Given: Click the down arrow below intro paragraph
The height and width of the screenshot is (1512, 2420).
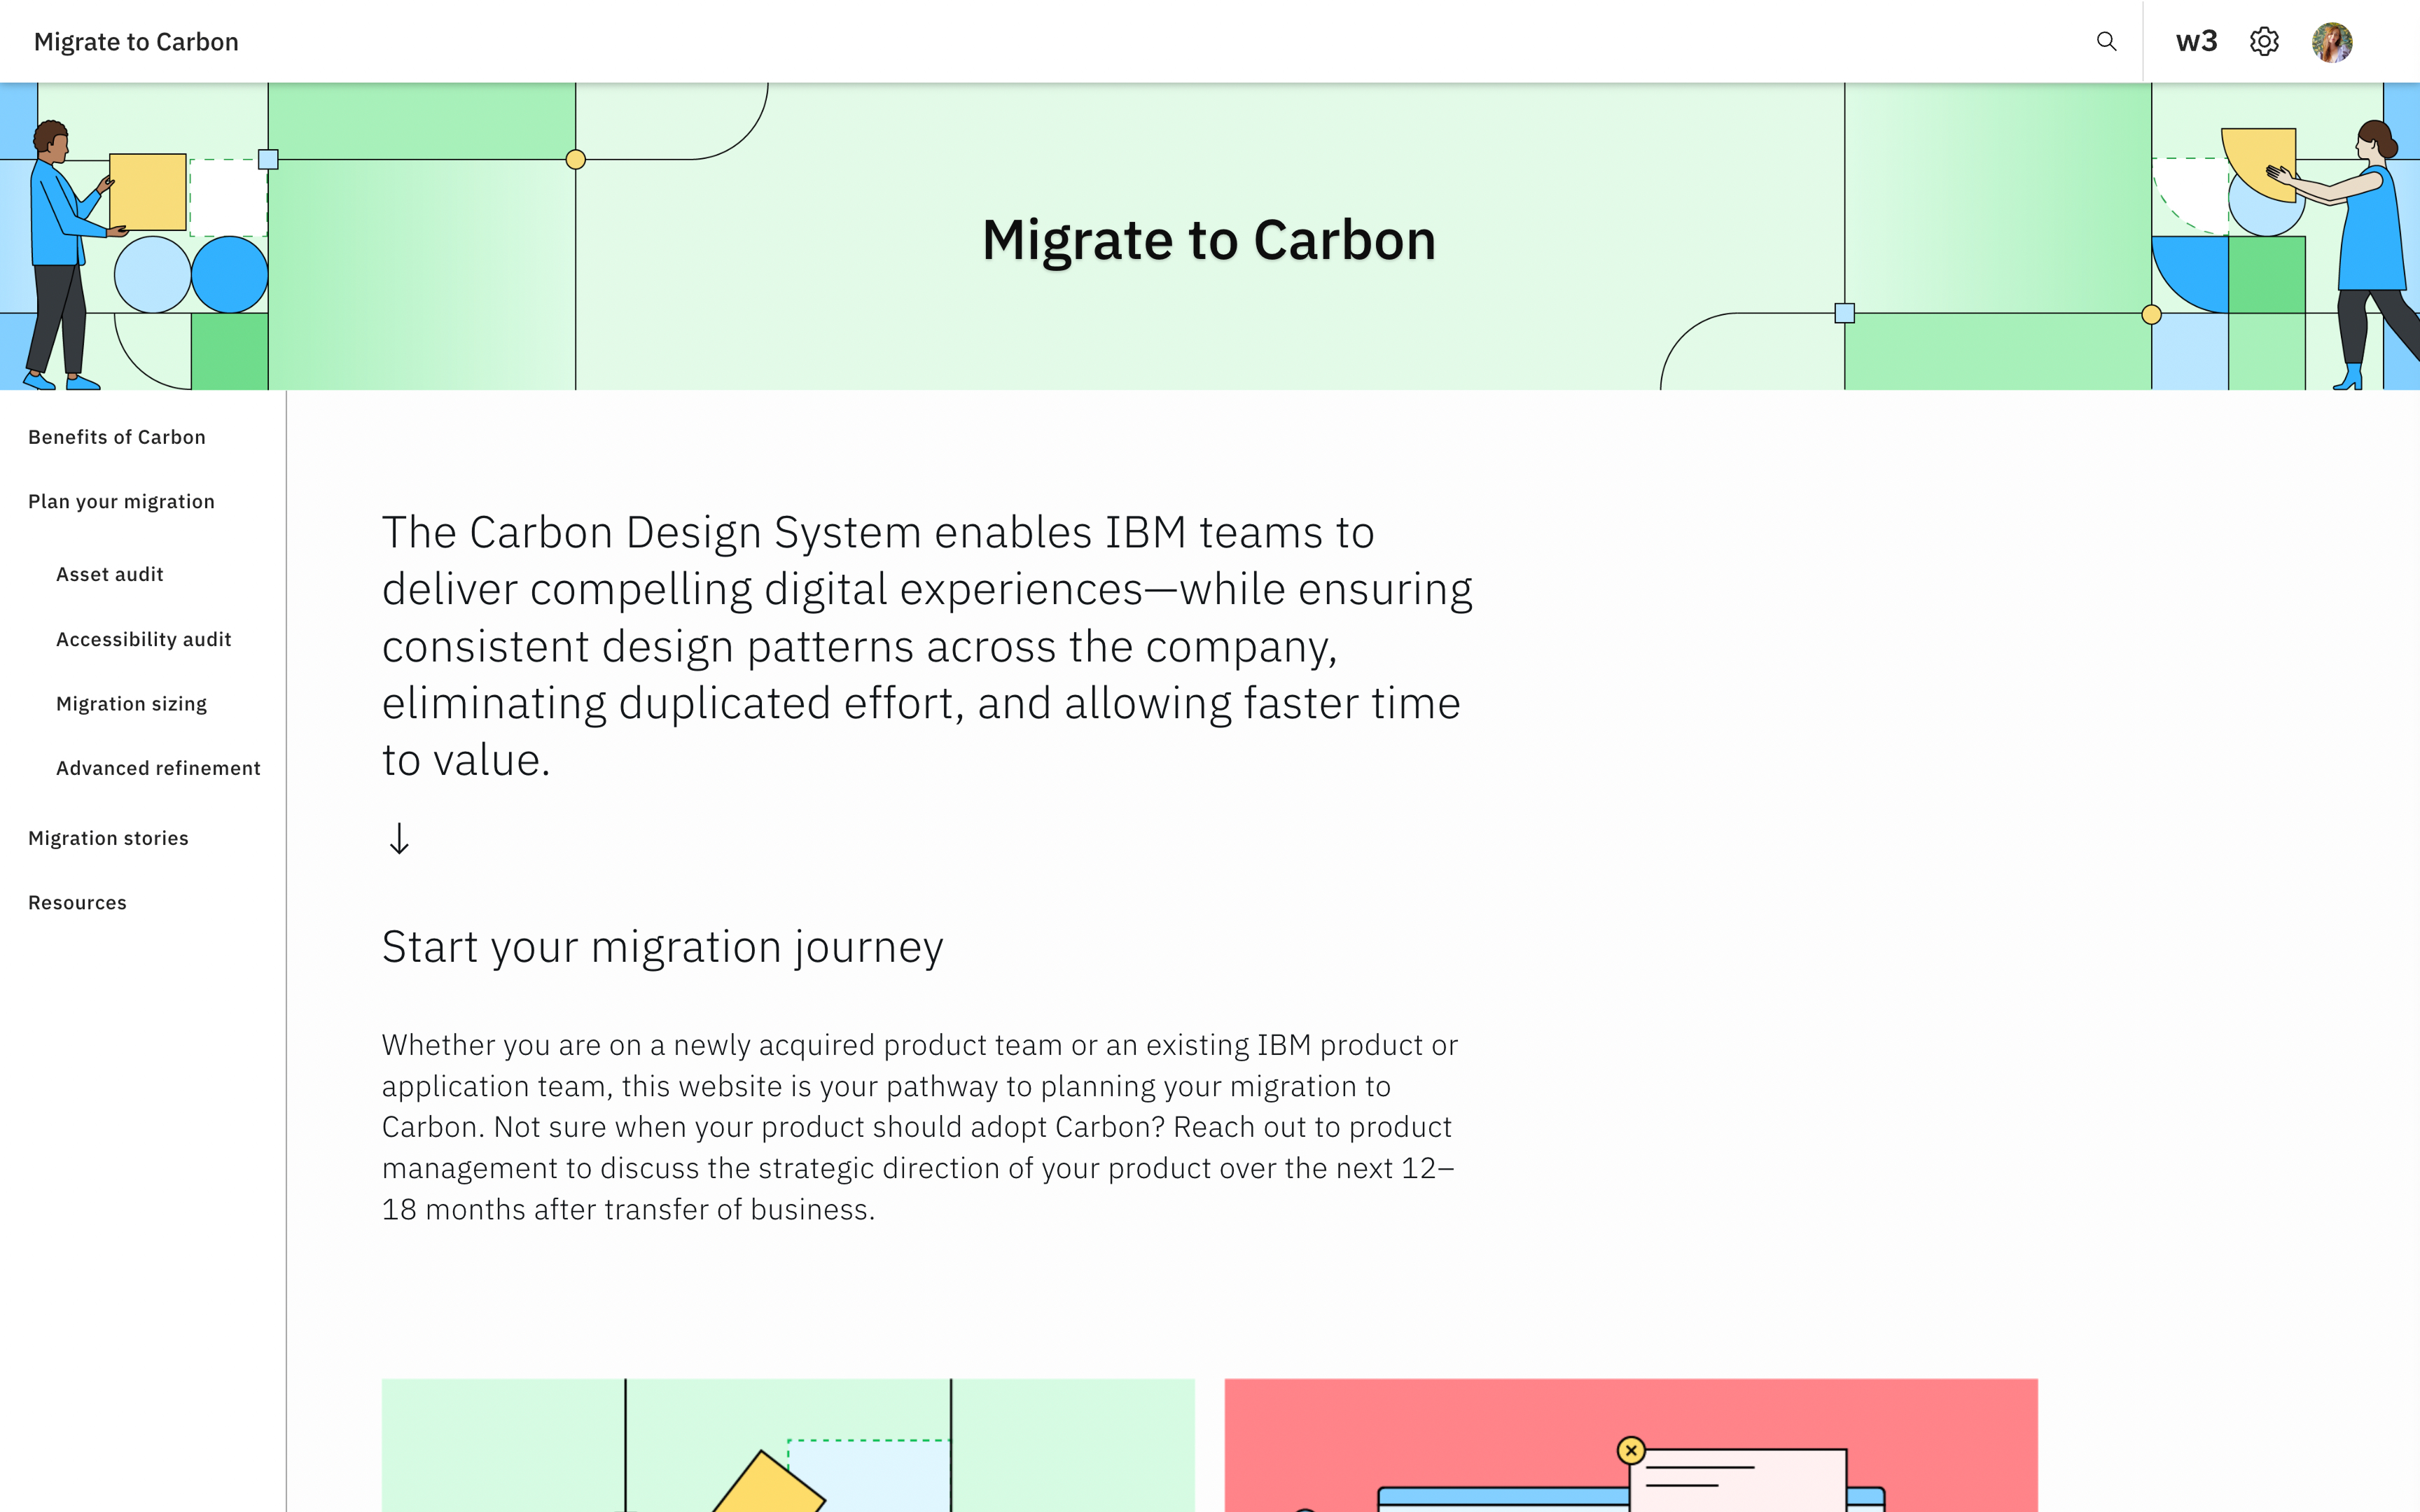Looking at the screenshot, I should point(399,838).
